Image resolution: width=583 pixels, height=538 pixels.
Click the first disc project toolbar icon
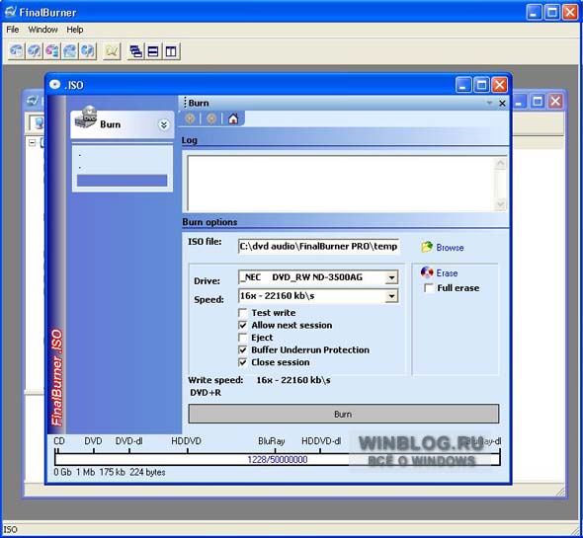tap(17, 51)
